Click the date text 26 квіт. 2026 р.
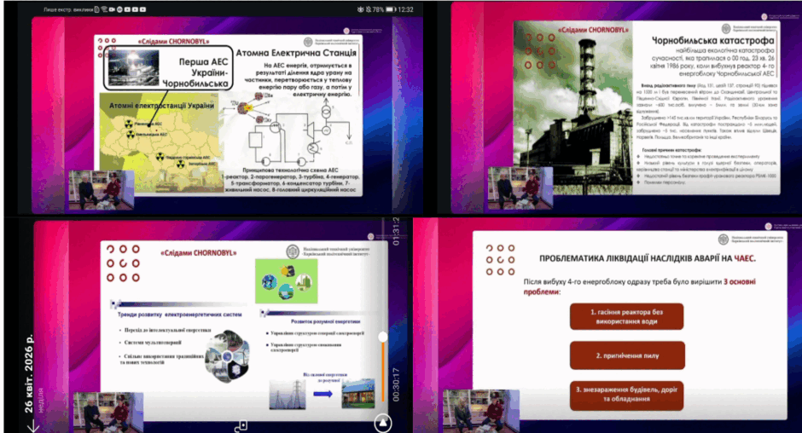Image resolution: width=802 pixels, height=433 pixels. pyautogui.click(x=29, y=373)
